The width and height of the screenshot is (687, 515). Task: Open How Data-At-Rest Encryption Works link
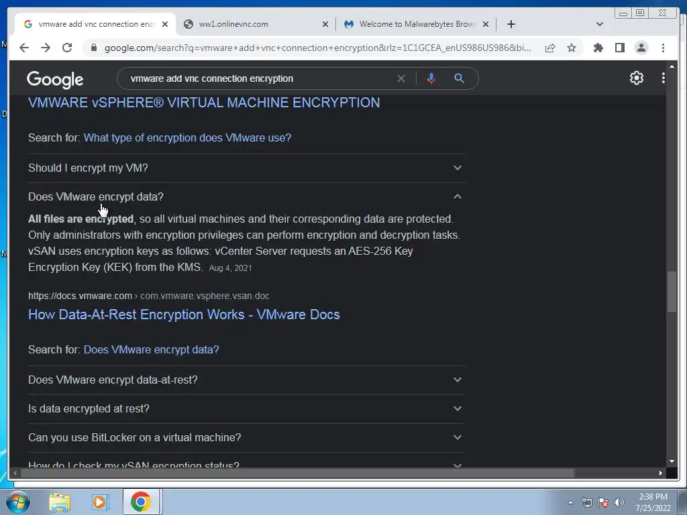[184, 314]
